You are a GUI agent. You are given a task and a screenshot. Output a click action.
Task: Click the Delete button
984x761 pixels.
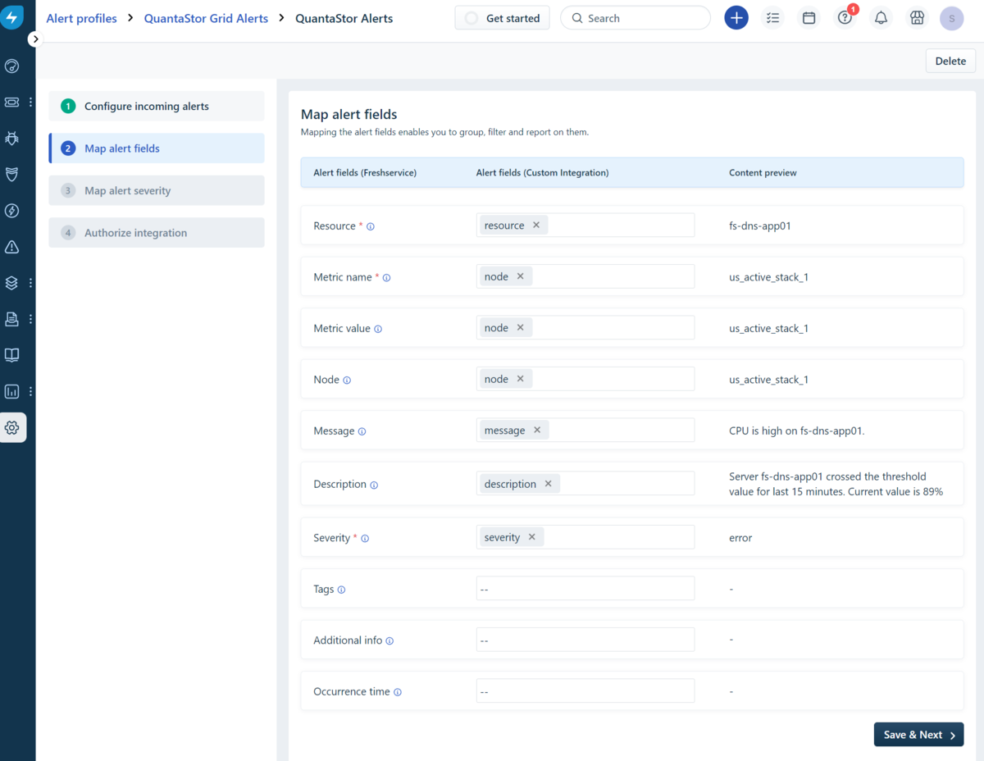pyautogui.click(x=950, y=61)
